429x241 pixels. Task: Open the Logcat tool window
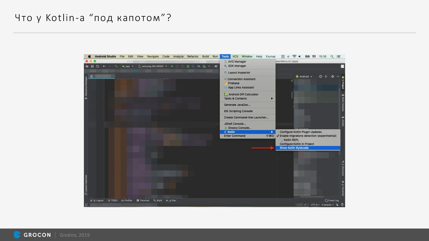click(97, 200)
